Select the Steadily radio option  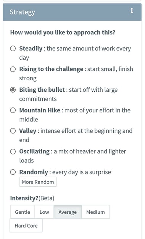(x=13, y=49)
